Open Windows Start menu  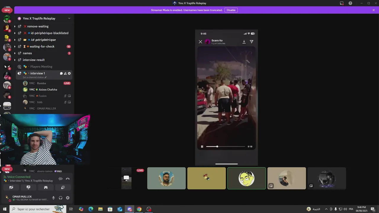click(5, 209)
